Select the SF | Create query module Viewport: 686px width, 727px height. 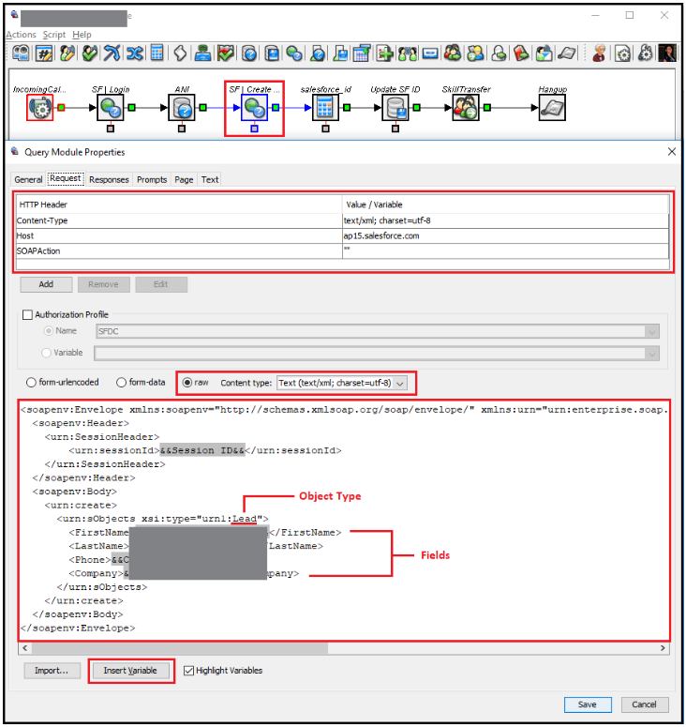coord(254,108)
